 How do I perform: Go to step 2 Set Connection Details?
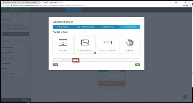[85, 27]
